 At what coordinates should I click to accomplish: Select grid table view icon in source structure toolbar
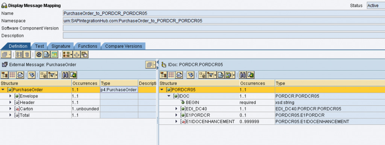click(12, 75)
